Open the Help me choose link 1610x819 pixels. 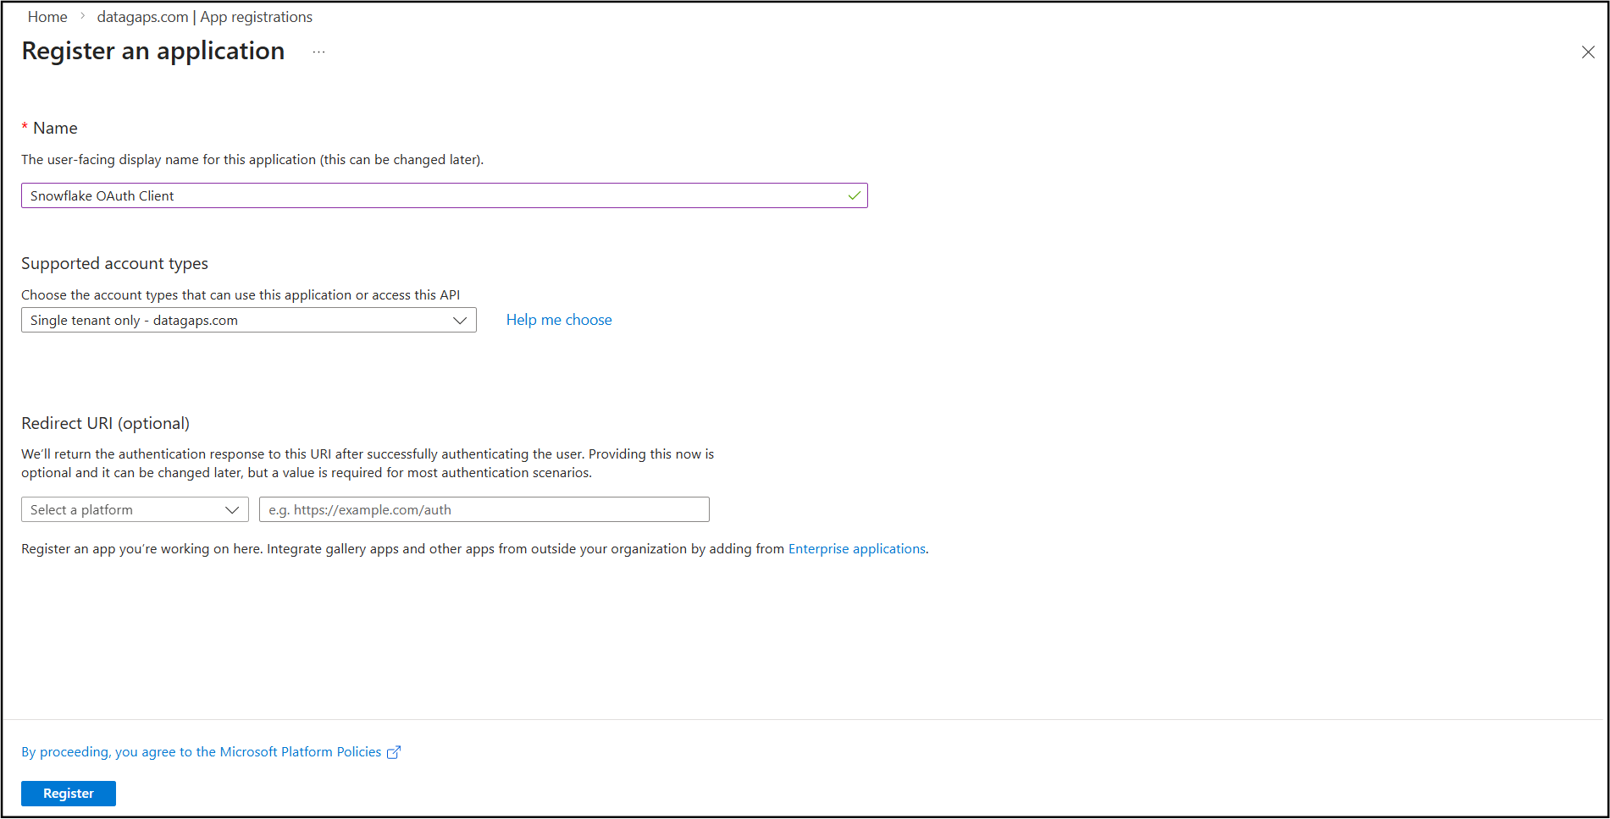pyautogui.click(x=559, y=320)
